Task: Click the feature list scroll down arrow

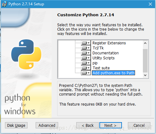Action: click(145, 75)
